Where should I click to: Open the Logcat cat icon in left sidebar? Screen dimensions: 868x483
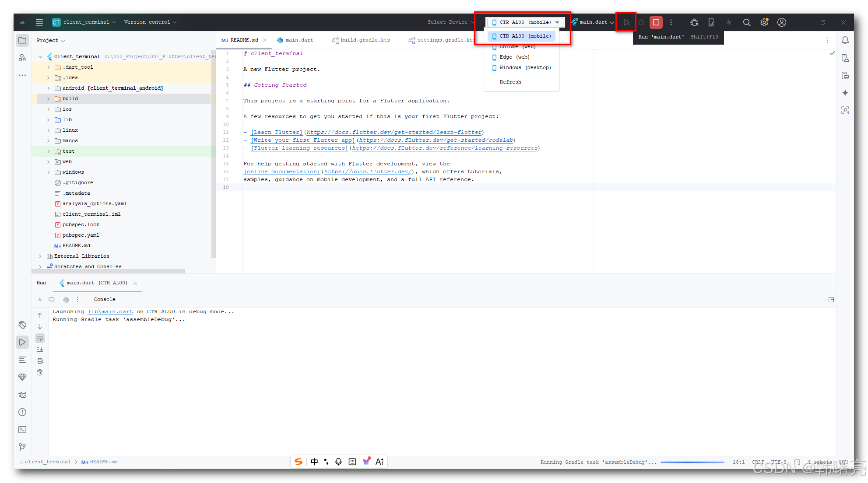(22, 395)
